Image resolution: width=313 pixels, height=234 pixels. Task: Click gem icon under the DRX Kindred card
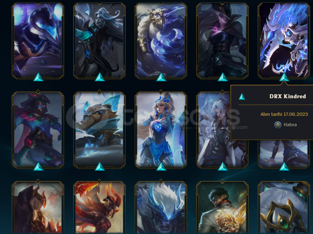click(x=284, y=77)
